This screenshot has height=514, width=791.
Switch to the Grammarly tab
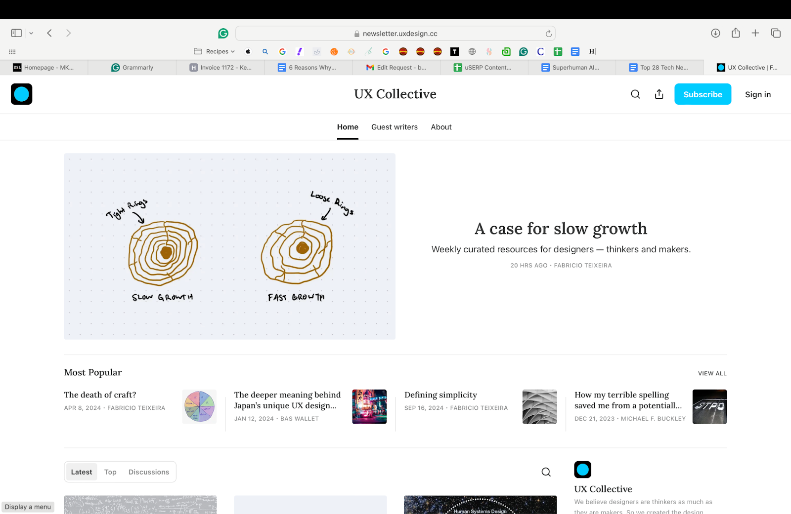pyautogui.click(x=132, y=68)
